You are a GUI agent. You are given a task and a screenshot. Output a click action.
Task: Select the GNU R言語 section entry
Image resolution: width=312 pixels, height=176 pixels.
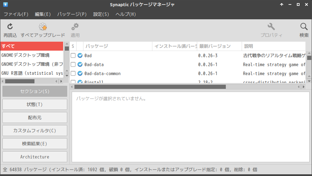32,73
